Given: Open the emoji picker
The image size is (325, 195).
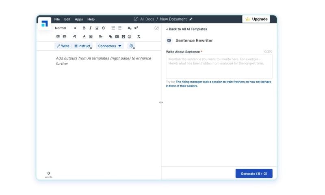Looking at the screenshot, I should [x=130, y=37].
